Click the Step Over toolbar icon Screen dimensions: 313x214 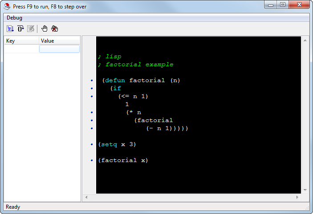20,29
